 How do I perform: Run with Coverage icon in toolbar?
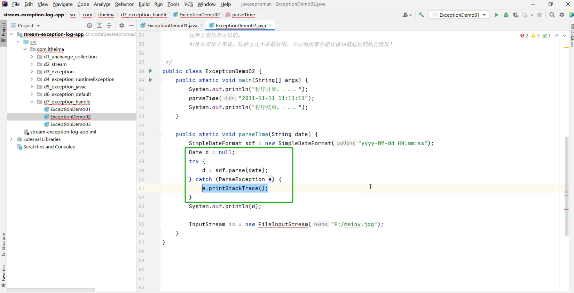coord(516,15)
